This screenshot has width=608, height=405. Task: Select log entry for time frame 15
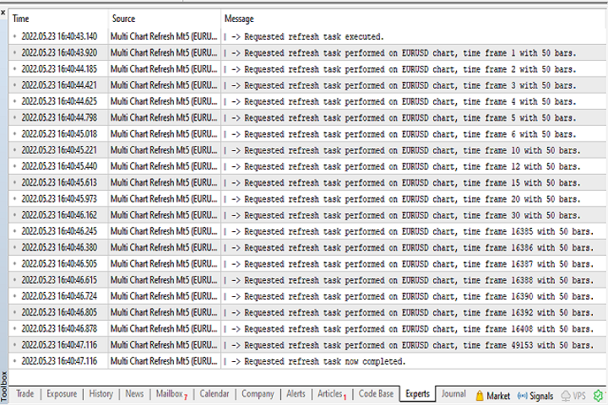click(308, 182)
